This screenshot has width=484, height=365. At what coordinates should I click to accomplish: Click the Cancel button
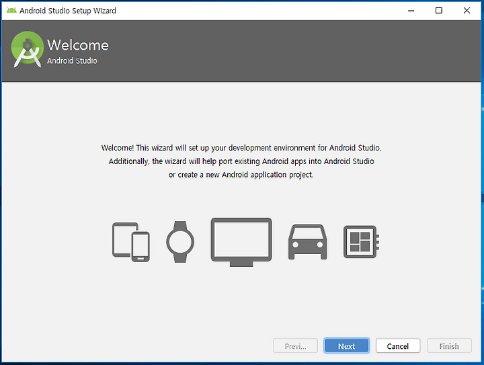click(397, 346)
